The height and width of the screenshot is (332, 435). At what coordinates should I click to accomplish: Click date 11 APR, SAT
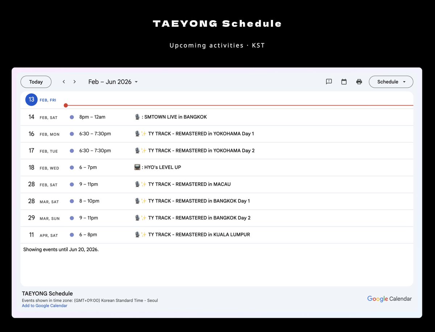click(43, 235)
